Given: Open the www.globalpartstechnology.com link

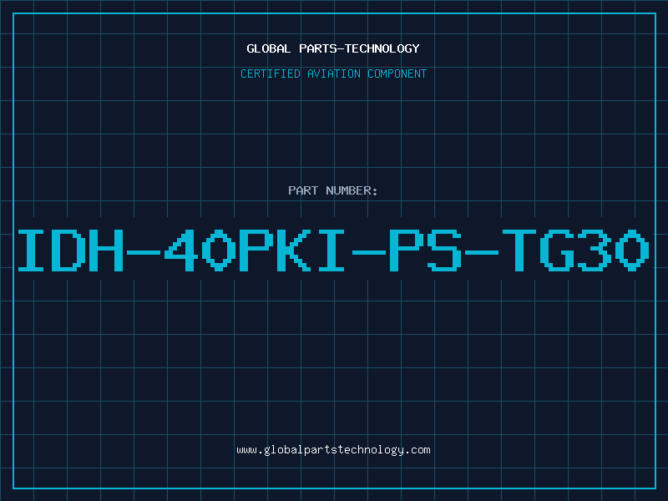Looking at the screenshot, I should [x=333, y=450].
